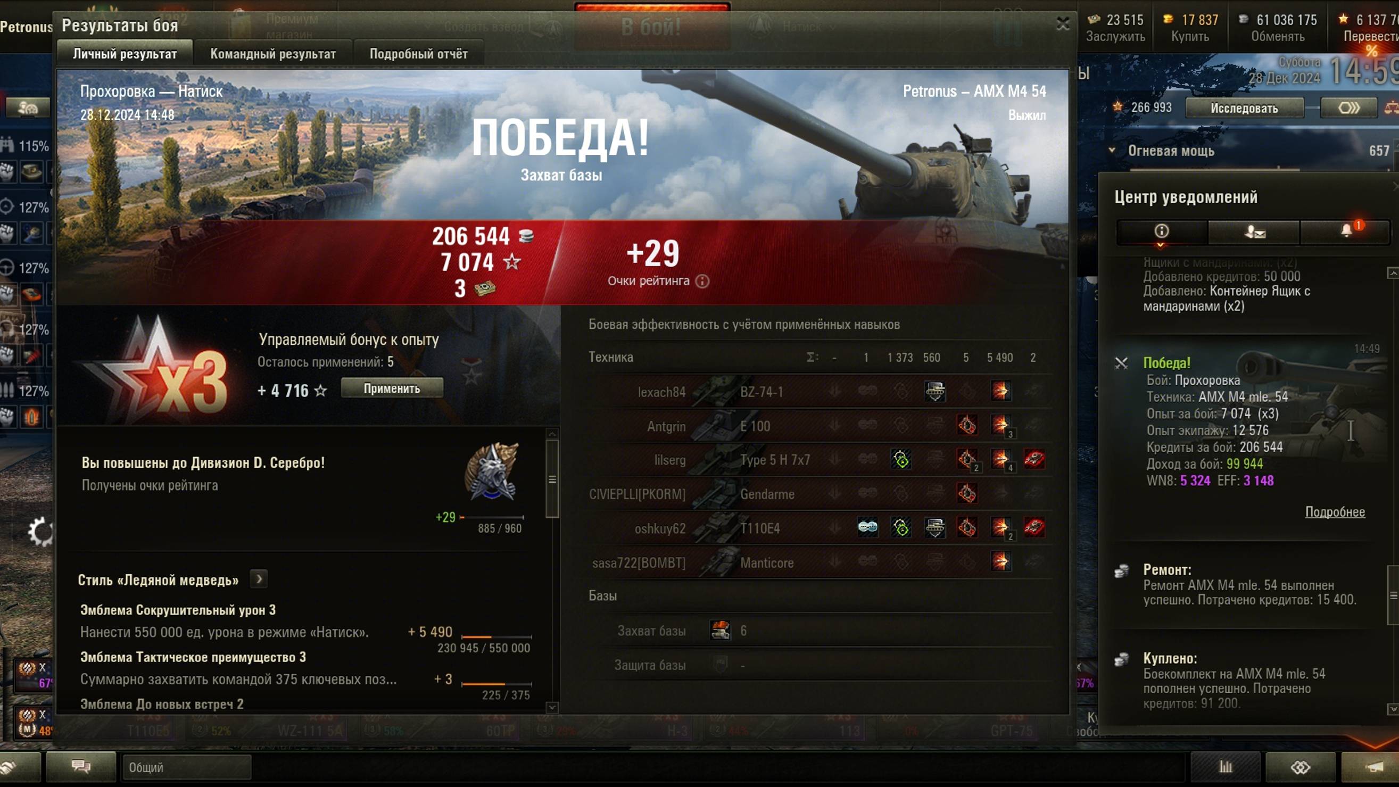Switch to Командный результат tab
1399x787 pixels.
[272, 54]
